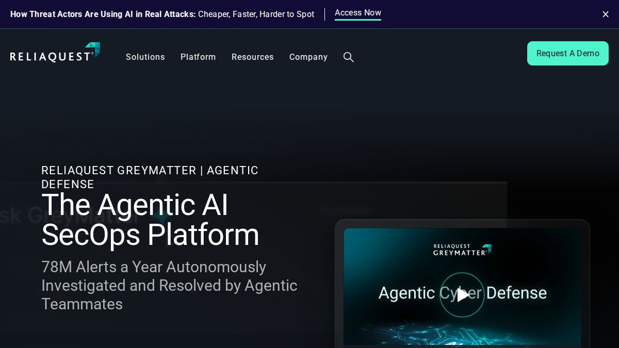Click the ReliaQuest logo in the header
Image resolution: width=619 pixels, height=348 pixels.
pyautogui.click(x=55, y=53)
